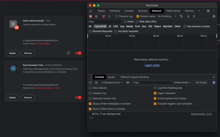The height and width of the screenshot is (137, 220).
Task: Import HAR file upload icon
Action: (188, 16)
